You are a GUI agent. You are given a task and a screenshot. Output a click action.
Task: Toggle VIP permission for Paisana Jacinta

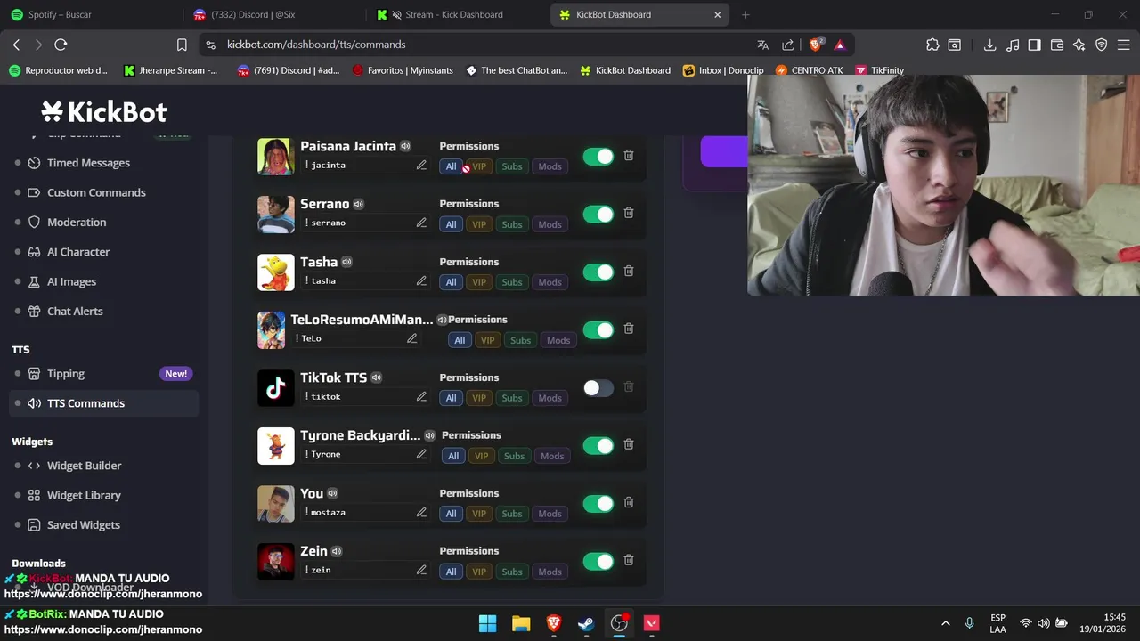(x=479, y=166)
